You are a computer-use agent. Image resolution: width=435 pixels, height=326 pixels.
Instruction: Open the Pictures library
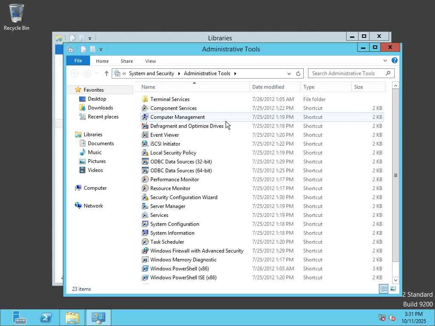pyautogui.click(x=96, y=161)
